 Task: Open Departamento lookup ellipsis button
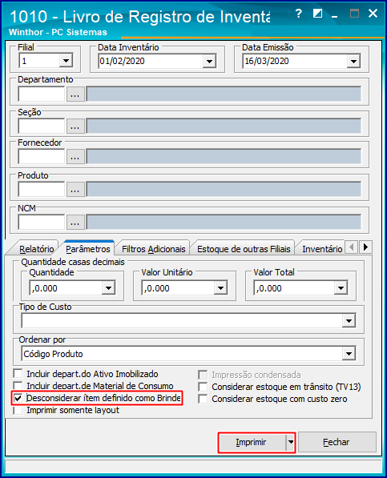[x=75, y=94]
